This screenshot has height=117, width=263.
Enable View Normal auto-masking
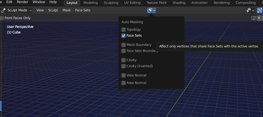123,75
